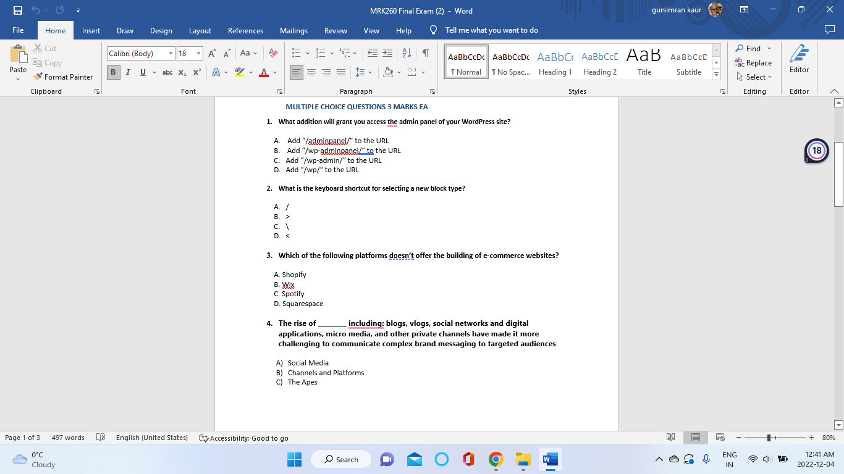Apply center alignment to the paragraph

pos(311,72)
